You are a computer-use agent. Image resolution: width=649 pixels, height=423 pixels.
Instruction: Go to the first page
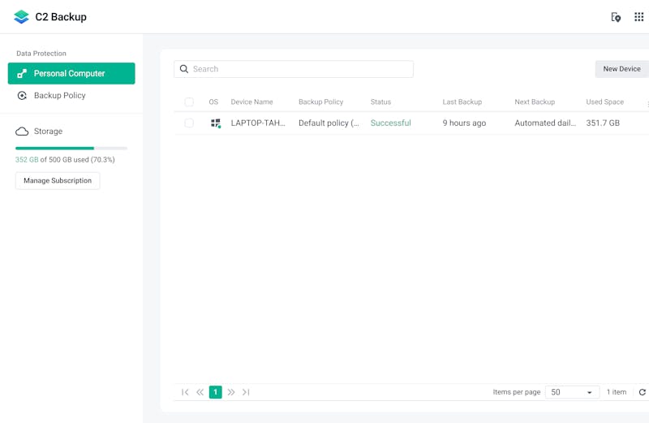(x=185, y=392)
